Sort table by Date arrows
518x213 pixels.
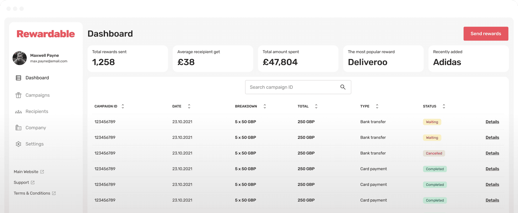pyautogui.click(x=189, y=106)
